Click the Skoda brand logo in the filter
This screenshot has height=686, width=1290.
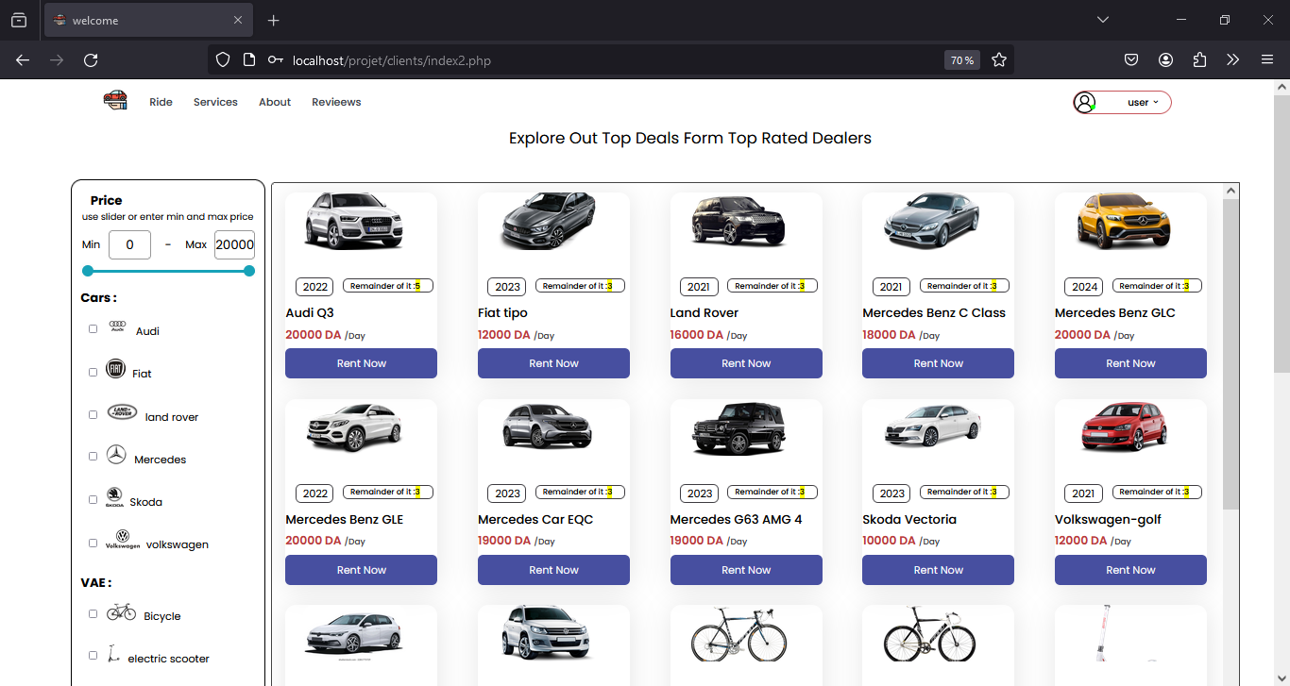tap(114, 497)
